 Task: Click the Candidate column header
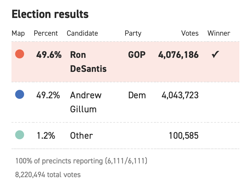[82, 33]
